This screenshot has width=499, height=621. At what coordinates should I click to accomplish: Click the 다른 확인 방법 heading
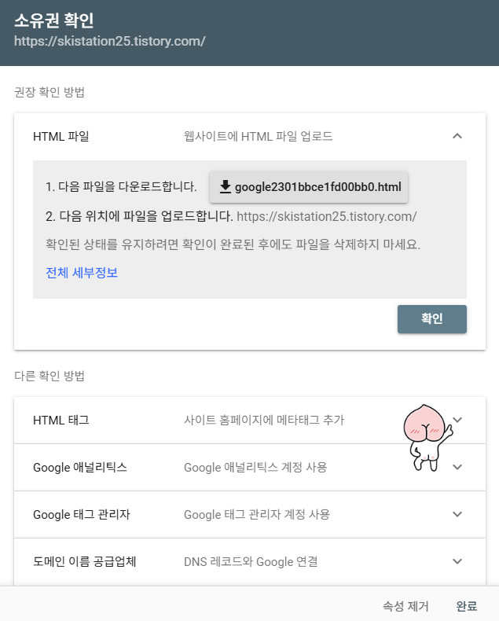50,376
